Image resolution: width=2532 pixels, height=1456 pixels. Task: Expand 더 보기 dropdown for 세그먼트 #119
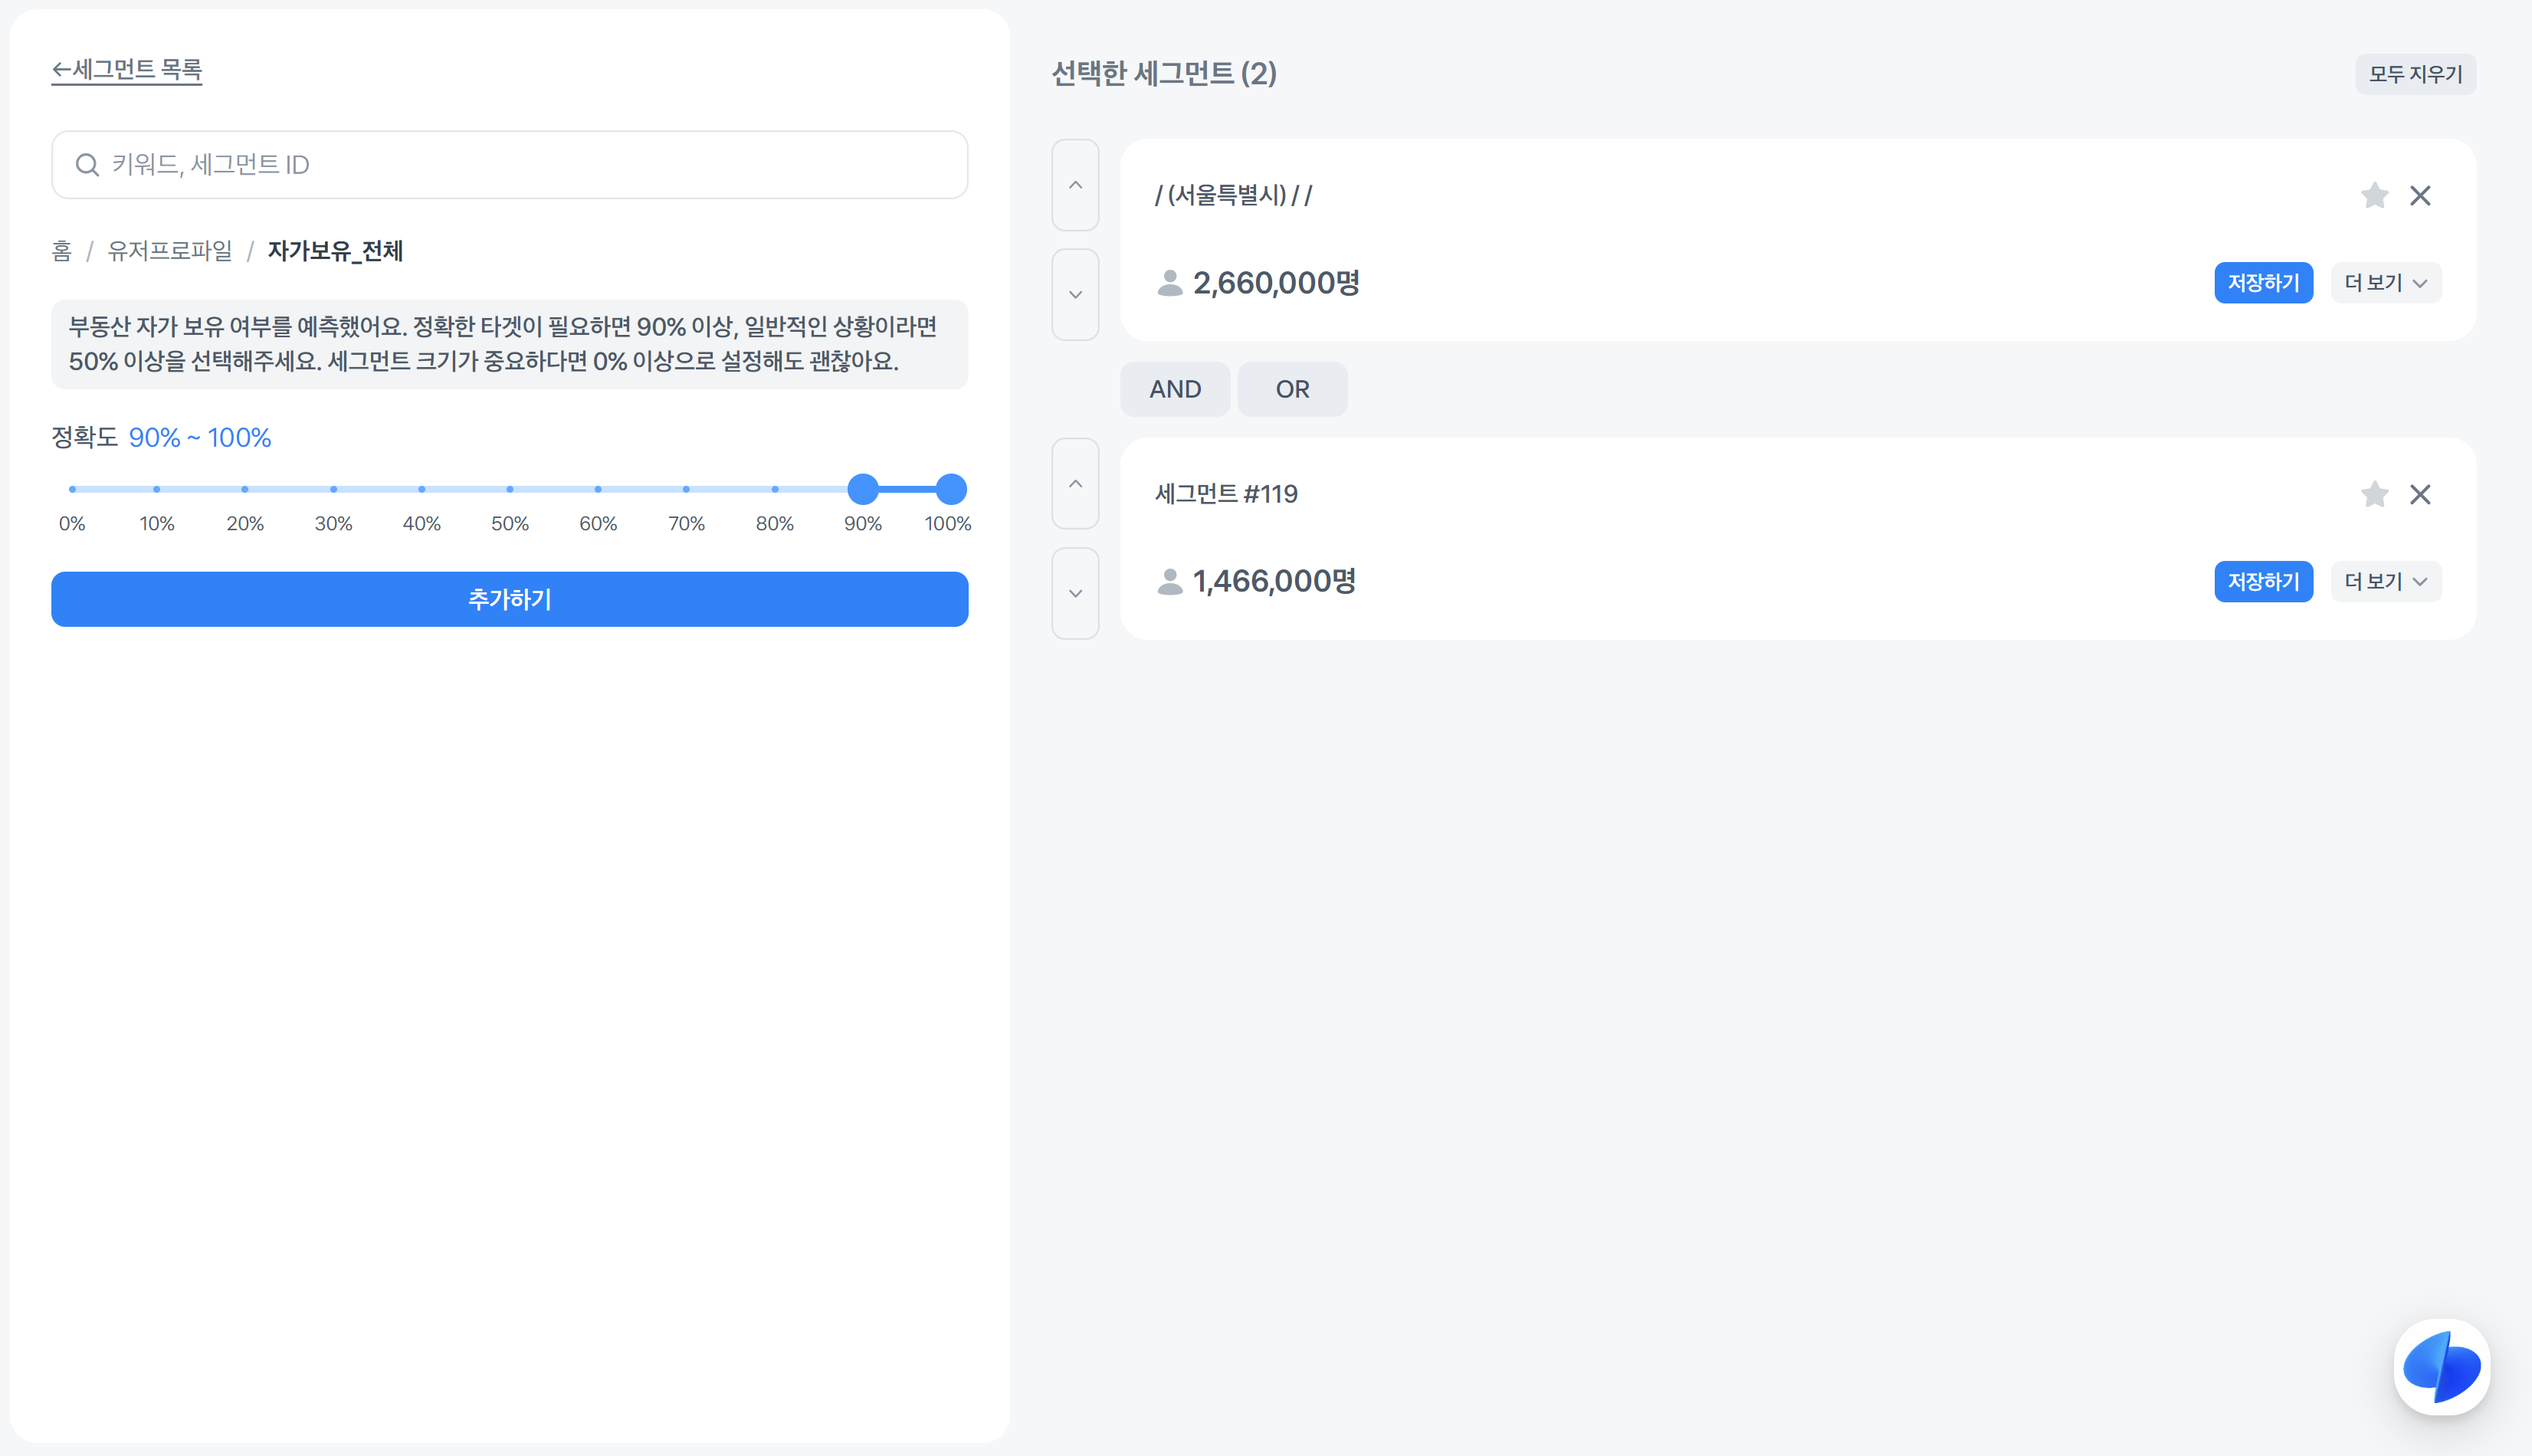2385,582
